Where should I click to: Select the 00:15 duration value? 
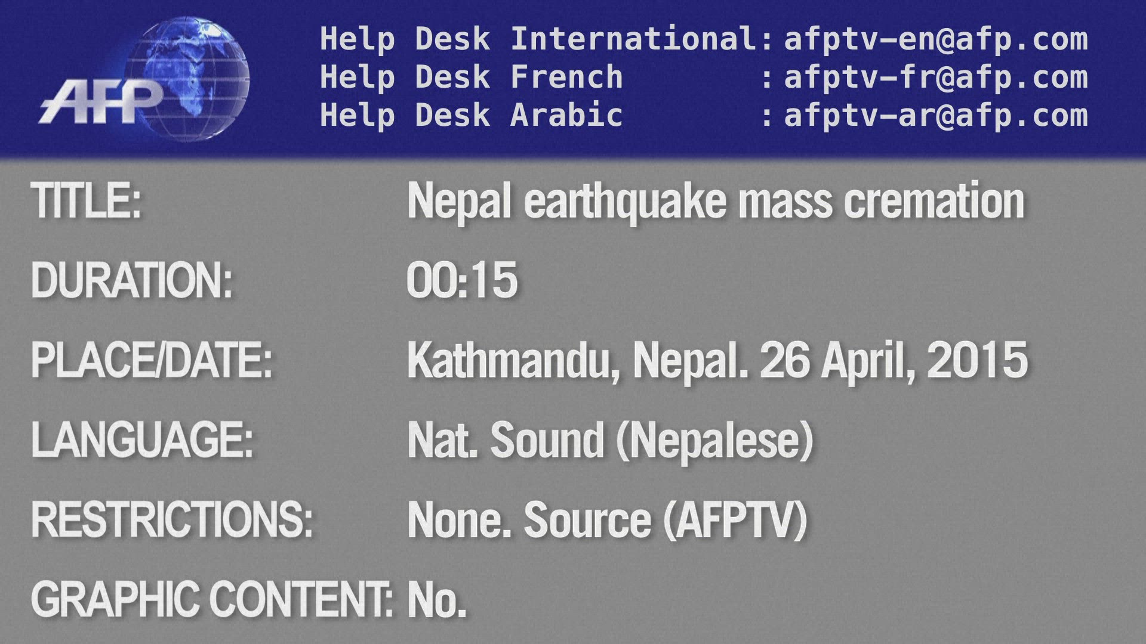click(462, 280)
